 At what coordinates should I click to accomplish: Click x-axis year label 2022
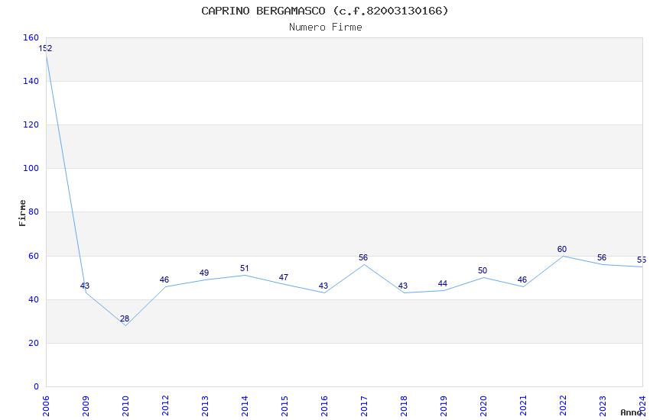pos(564,406)
